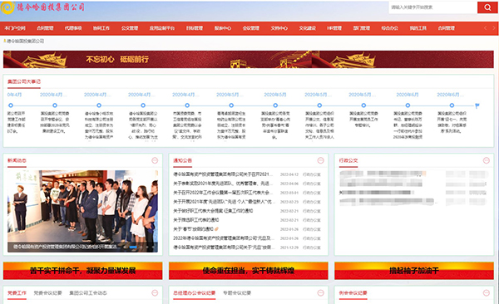Open notice 关于表彰奖励2021年度先进团队
Viewport: 499px width, 304px height.
point(223,184)
